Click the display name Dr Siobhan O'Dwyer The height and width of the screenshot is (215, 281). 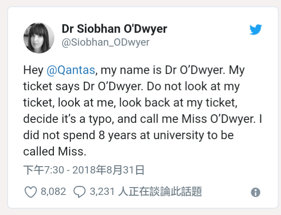tap(114, 29)
